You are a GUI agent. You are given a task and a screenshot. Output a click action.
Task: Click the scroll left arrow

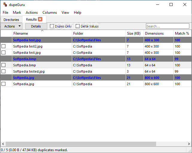coord(3,144)
